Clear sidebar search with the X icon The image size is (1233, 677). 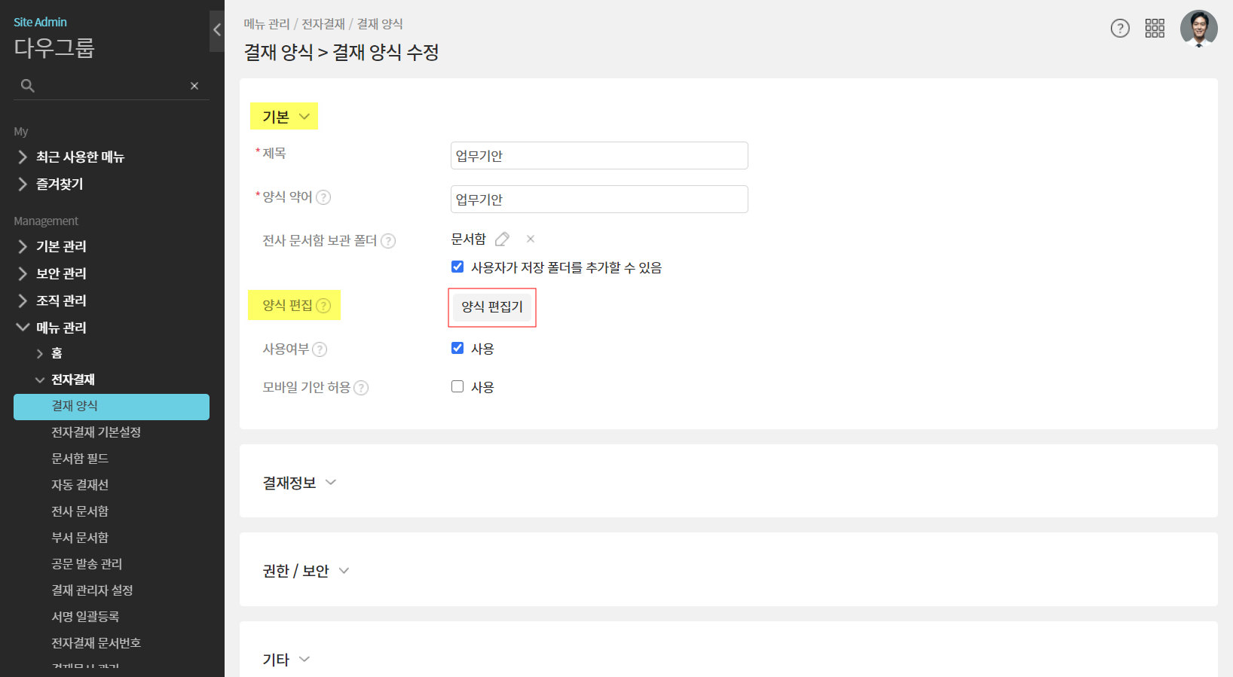pyautogui.click(x=194, y=86)
